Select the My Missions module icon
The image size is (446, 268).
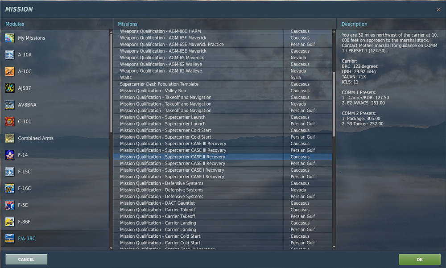click(x=10, y=38)
